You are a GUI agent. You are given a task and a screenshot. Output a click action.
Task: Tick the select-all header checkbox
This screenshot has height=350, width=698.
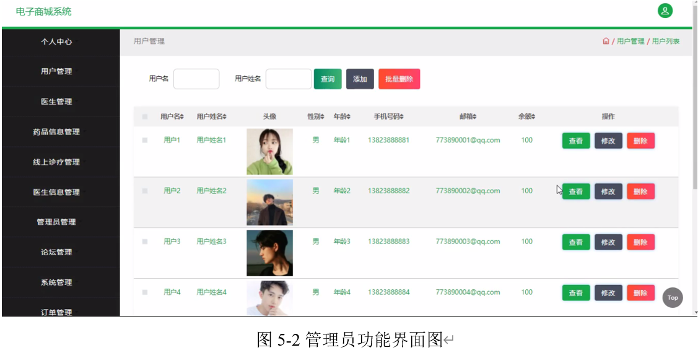coord(145,116)
